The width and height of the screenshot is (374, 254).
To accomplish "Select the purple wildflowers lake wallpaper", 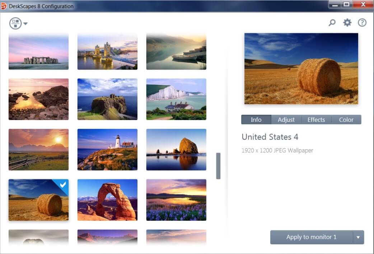I will pyautogui.click(x=176, y=200).
